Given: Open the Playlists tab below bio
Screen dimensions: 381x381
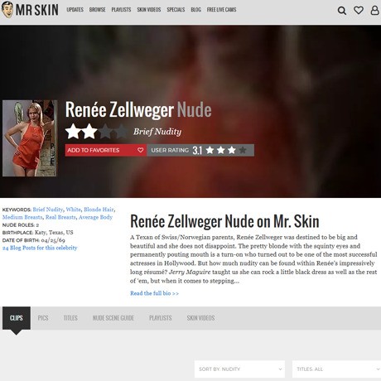Looking at the screenshot, I should pos(161,318).
